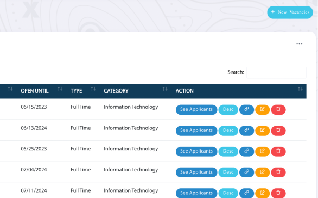Sort by Action column arrows
This screenshot has height=198, width=318.
[x=300, y=89]
